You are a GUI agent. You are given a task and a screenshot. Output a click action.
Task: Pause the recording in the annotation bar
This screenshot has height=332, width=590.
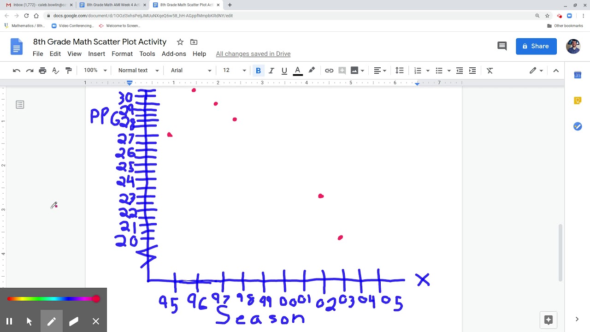coord(9,321)
